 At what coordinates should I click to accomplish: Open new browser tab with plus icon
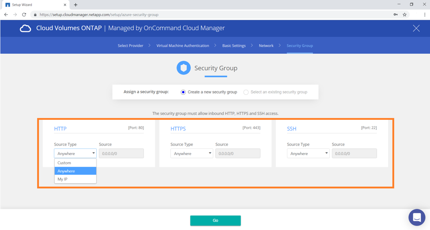coord(75,5)
